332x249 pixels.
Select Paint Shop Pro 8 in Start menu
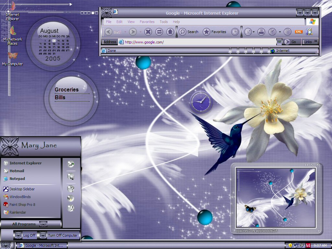click(19, 205)
